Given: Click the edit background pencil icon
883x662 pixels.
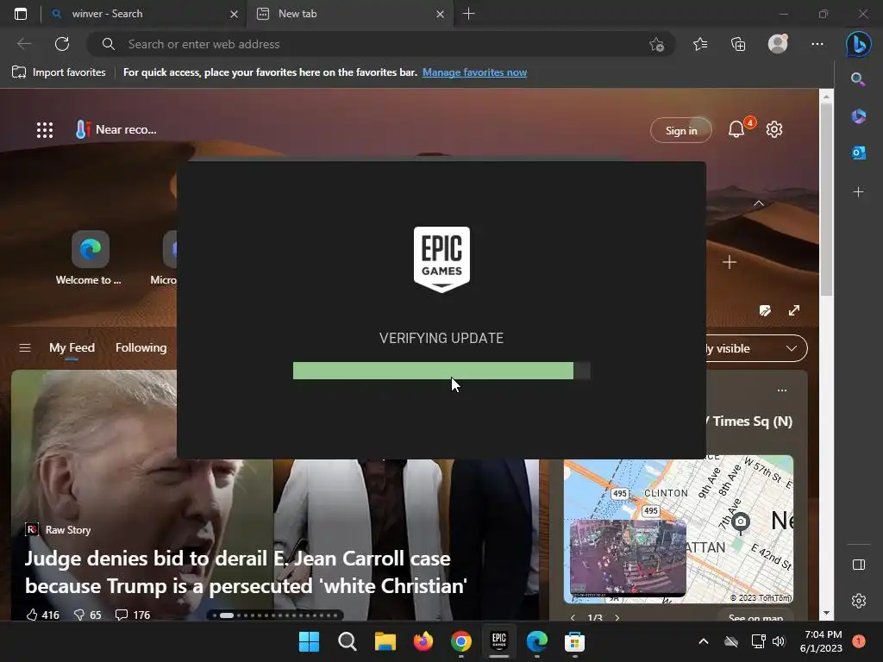Looking at the screenshot, I should 765,310.
